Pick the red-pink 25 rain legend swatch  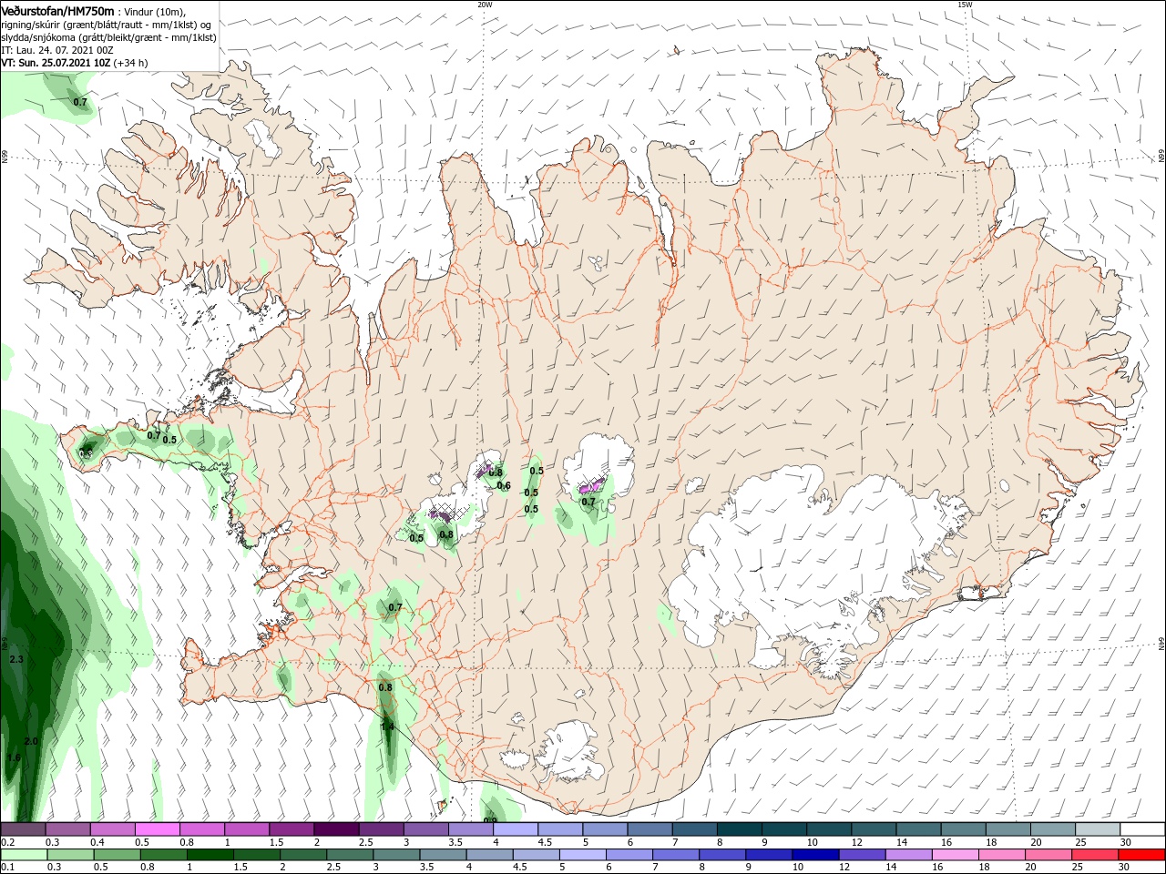point(1095,855)
